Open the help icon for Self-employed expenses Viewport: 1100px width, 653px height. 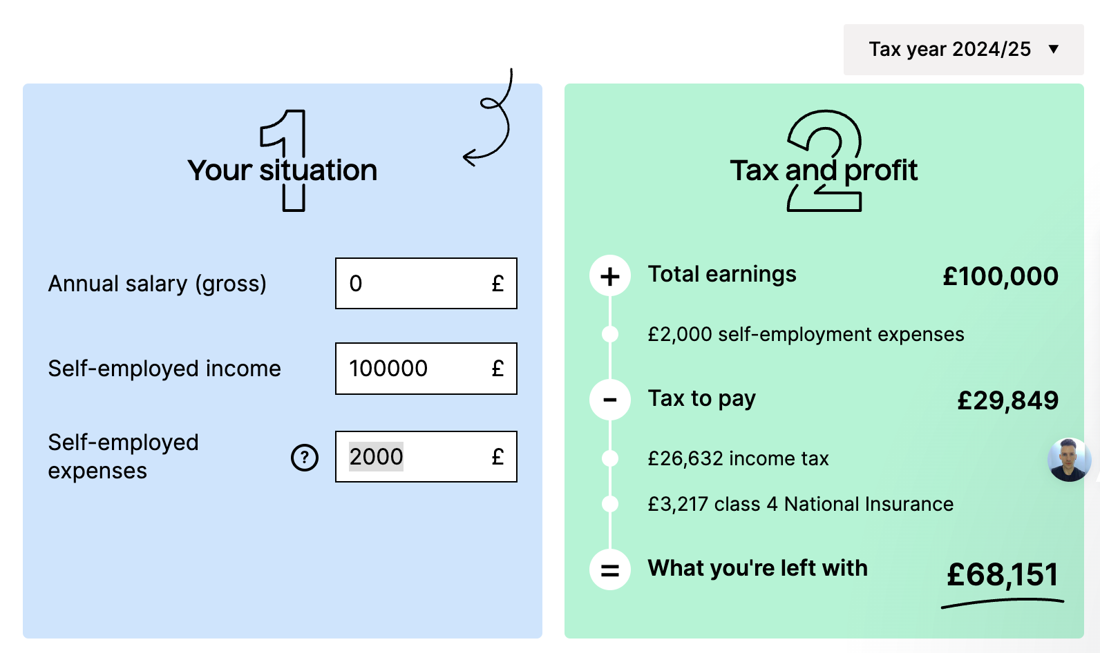(305, 457)
